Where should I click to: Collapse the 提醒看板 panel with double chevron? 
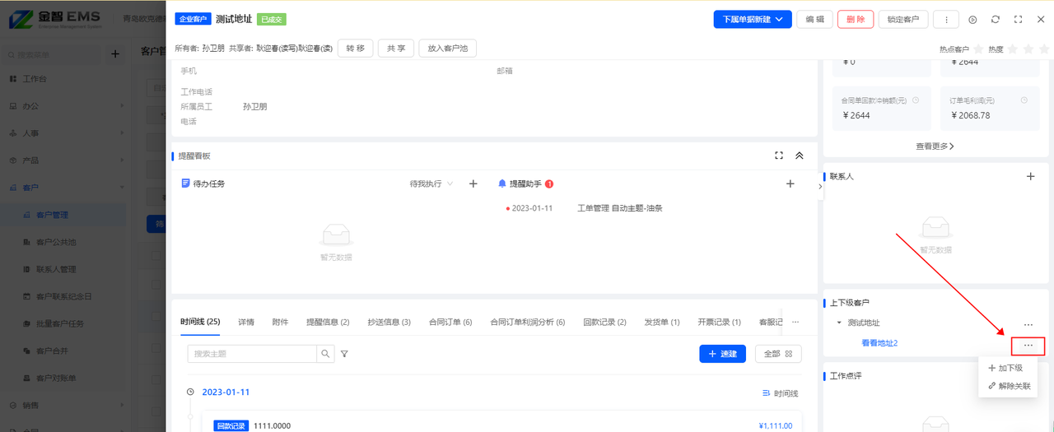(x=799, y=156)
